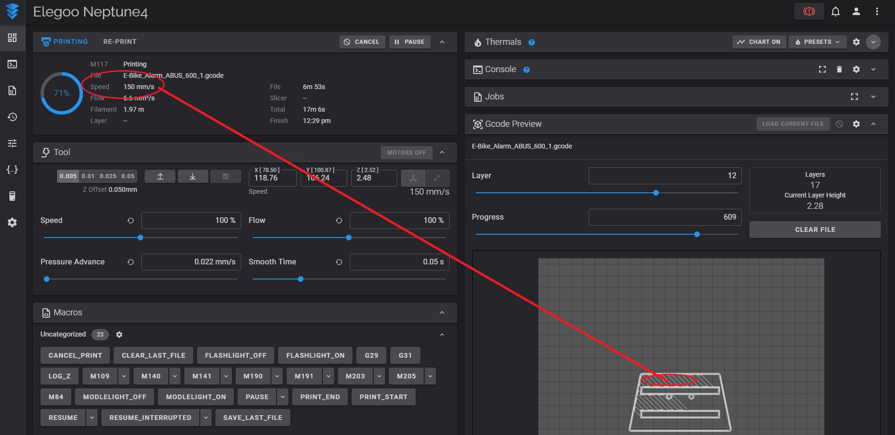Expand the Jobs panel
The image size is (895, 435).
click(x=873, y=97)
